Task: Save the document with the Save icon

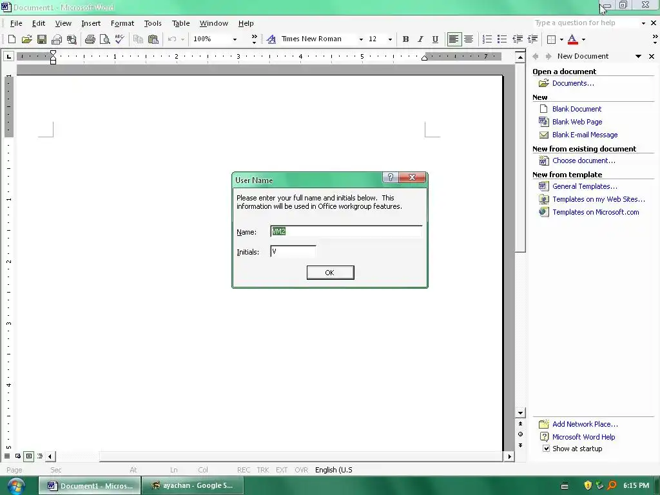Action: (x=42, y=39)
